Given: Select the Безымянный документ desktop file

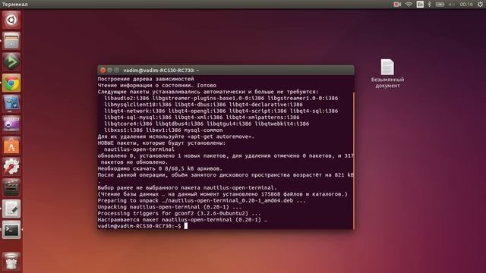Looking at the screenshot, I should click(x=387, y=74).
